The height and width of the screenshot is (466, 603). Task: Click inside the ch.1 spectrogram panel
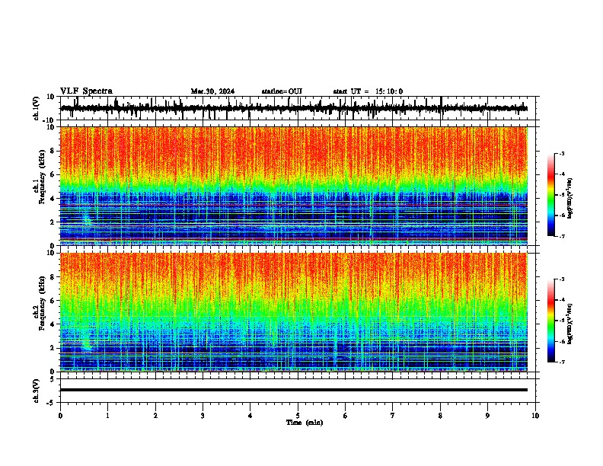click(293, 186)
